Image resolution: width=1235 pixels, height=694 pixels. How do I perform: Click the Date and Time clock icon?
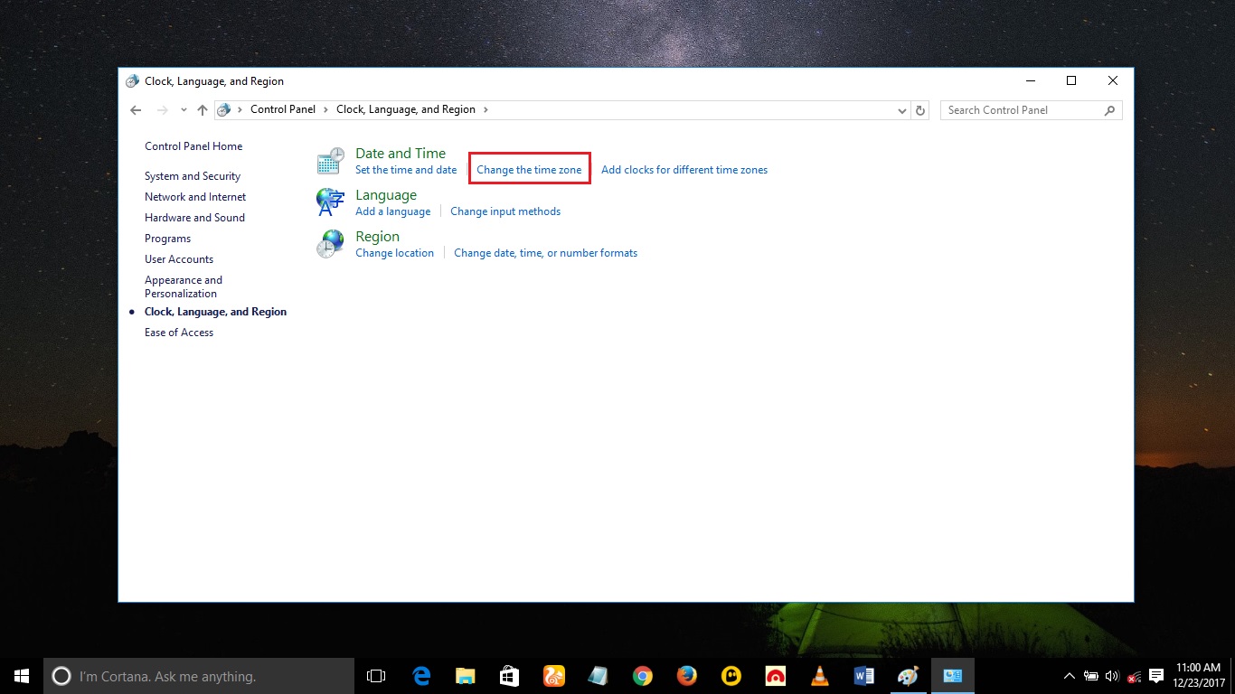[330, 161]
